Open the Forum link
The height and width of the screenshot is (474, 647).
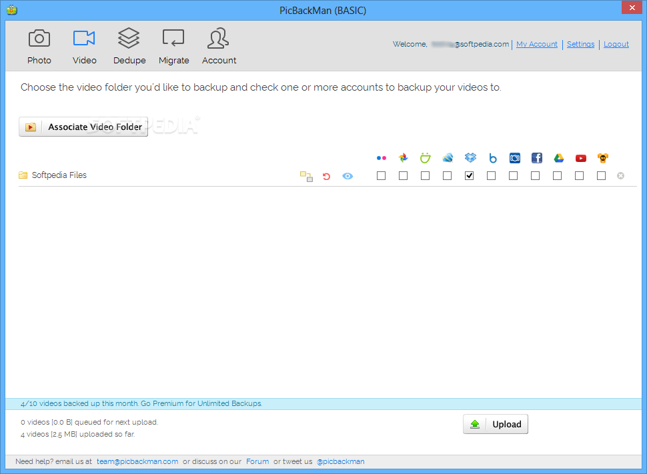257,461
